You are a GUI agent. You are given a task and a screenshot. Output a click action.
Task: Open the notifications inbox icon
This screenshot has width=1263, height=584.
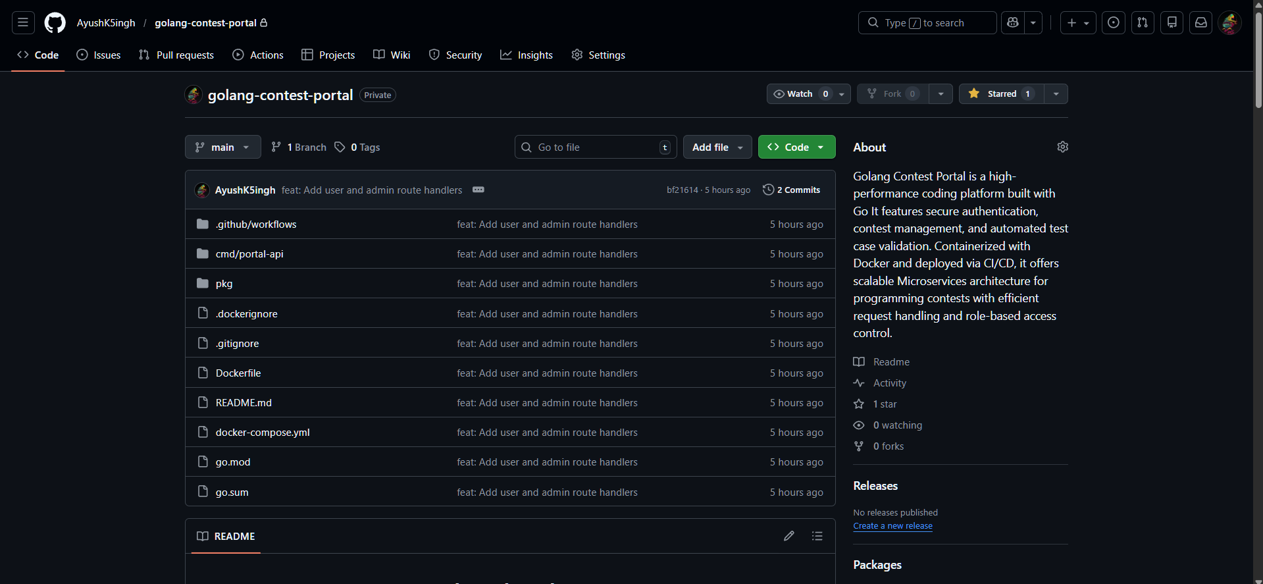coord(1200,23)
